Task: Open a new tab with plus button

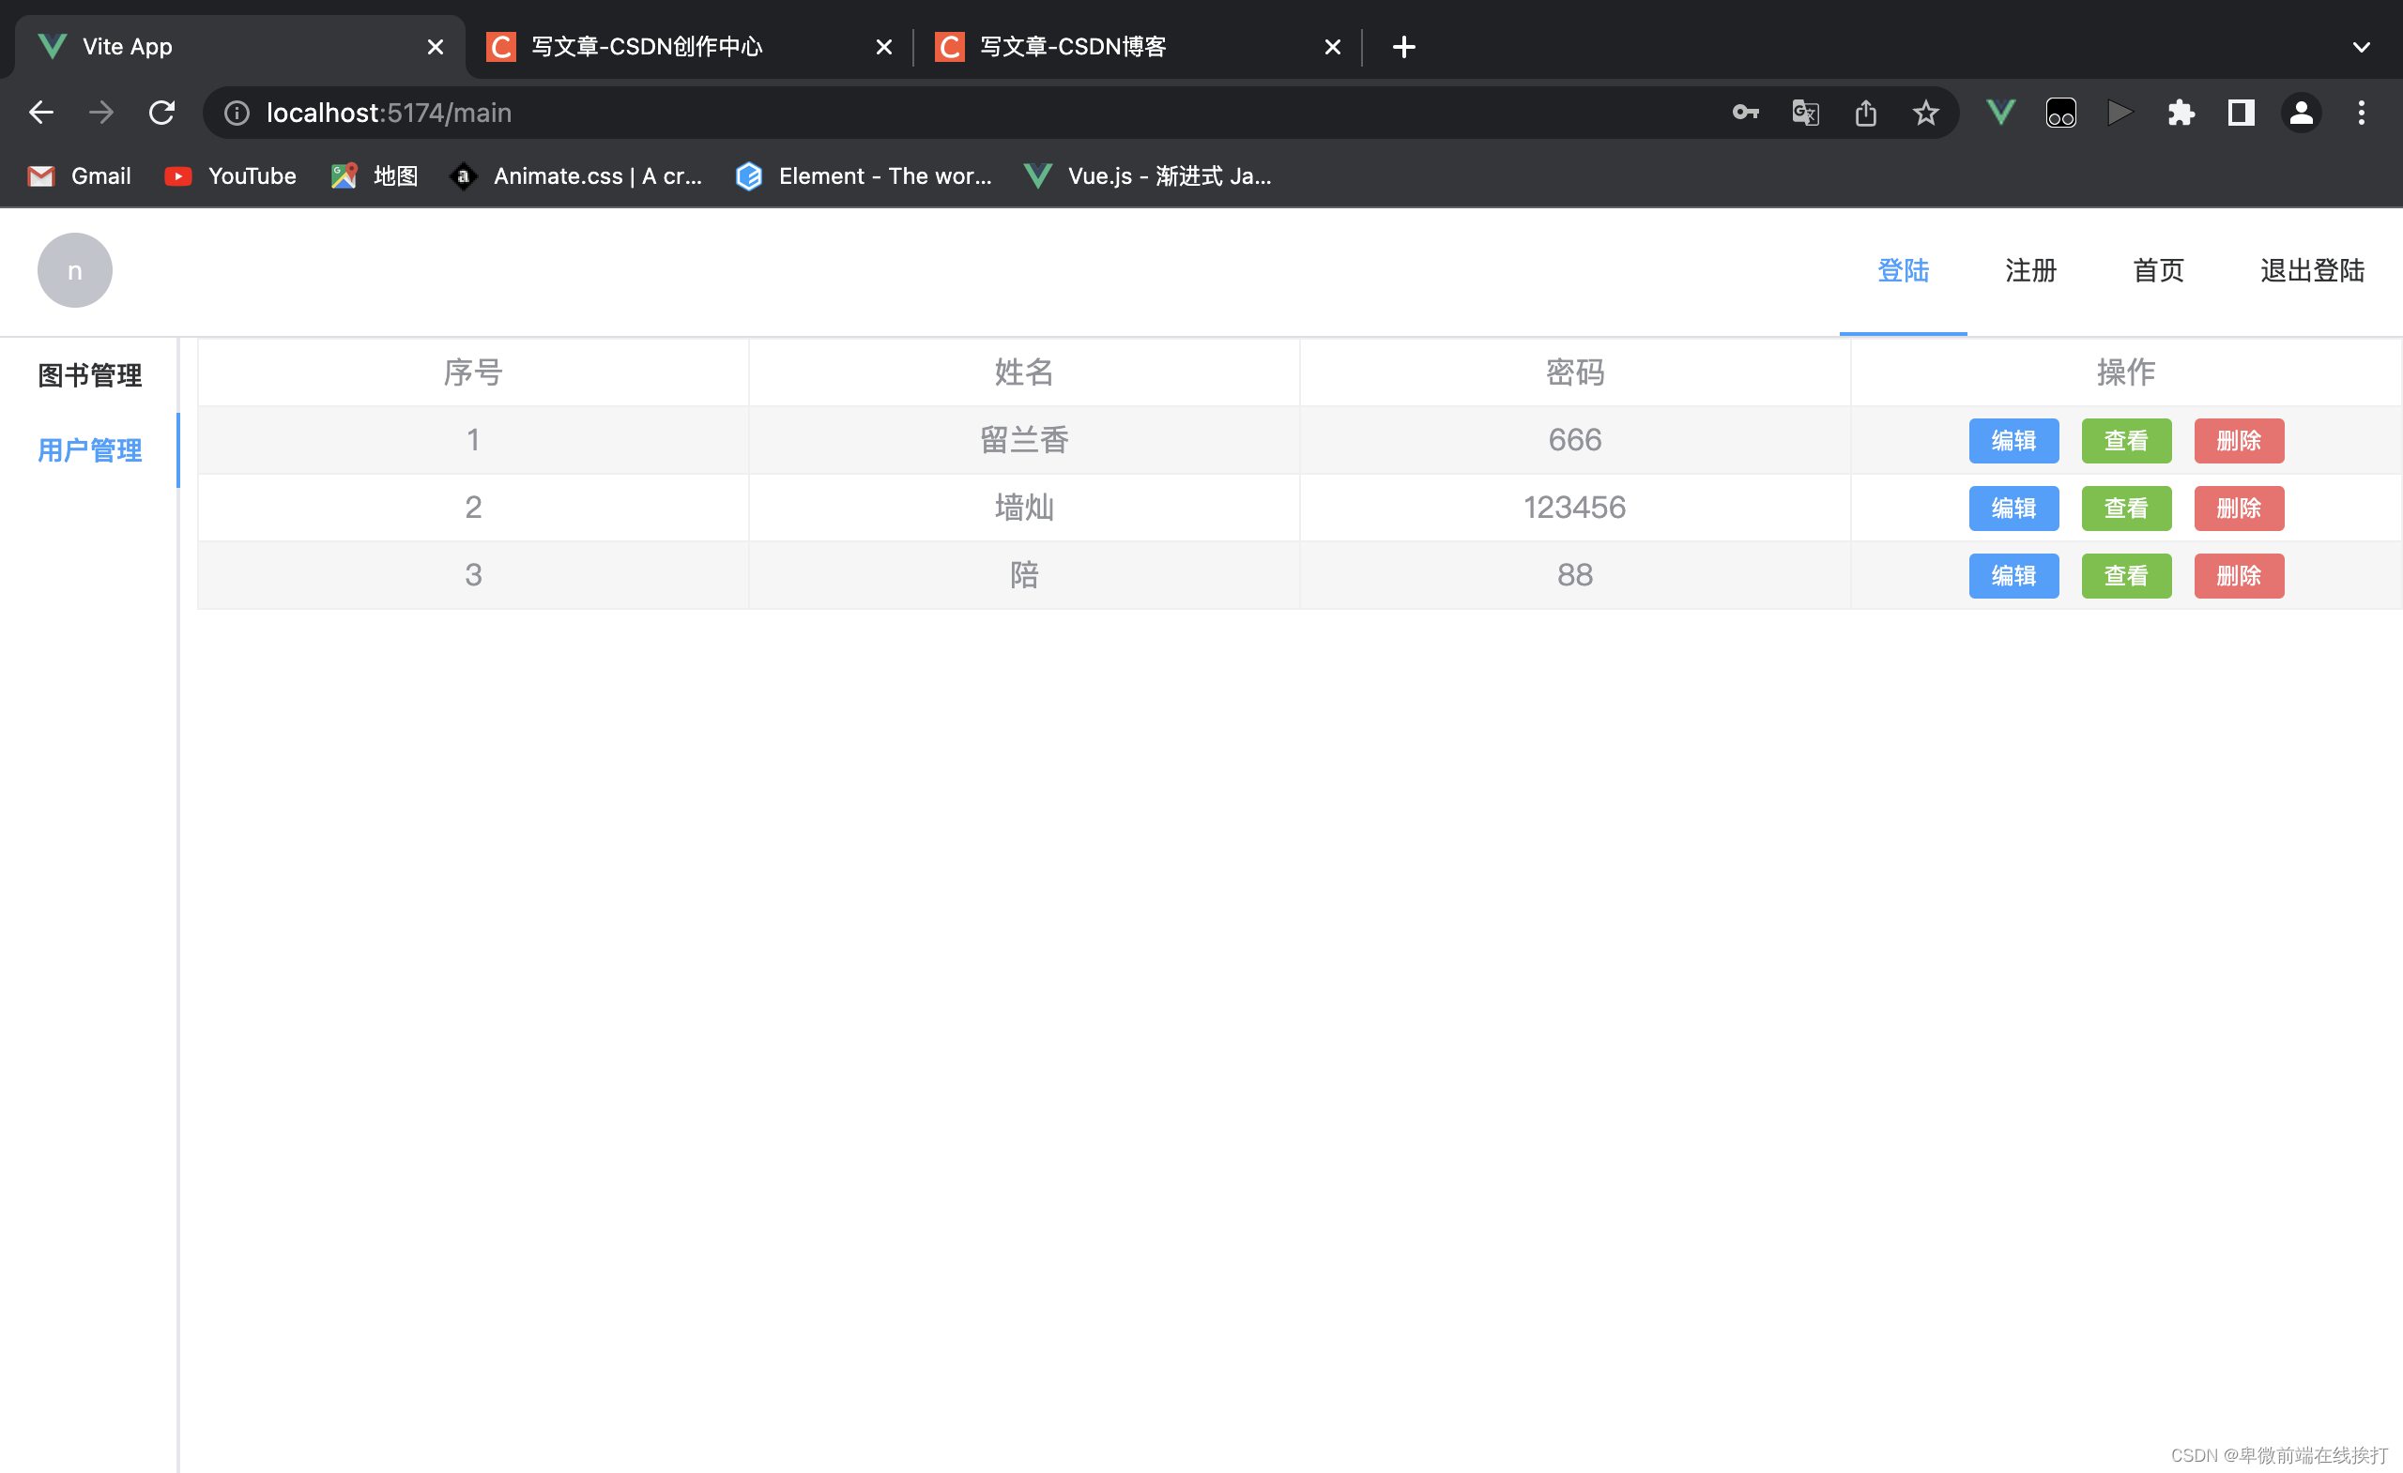Action: pyautogui.click(x=1403, y=47)
